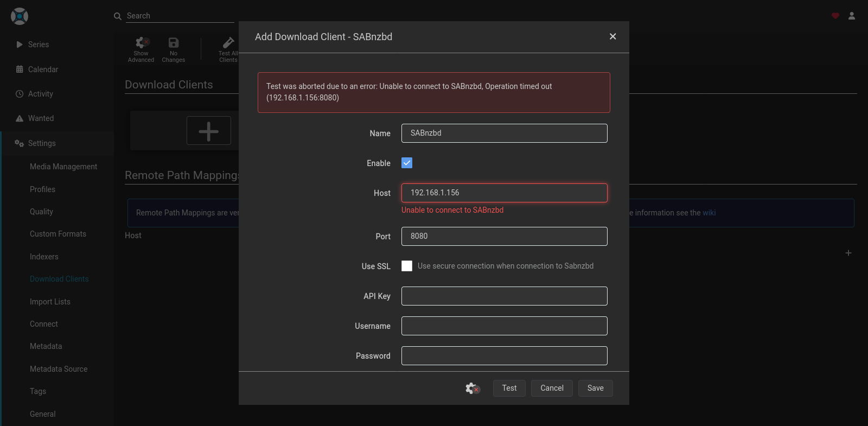Focus the Username field
The width and height of the screenshot is (868, 426).
click(505, 326)
